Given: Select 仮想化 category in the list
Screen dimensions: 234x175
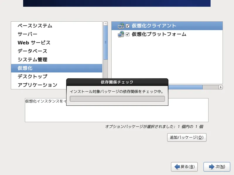Looking at the screenshot, I should (57, 68).
